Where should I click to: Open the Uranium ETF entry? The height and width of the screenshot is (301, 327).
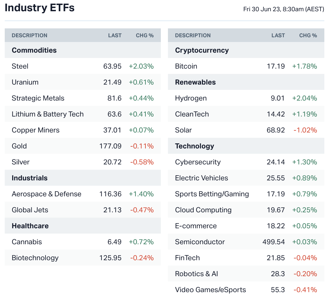25,82
